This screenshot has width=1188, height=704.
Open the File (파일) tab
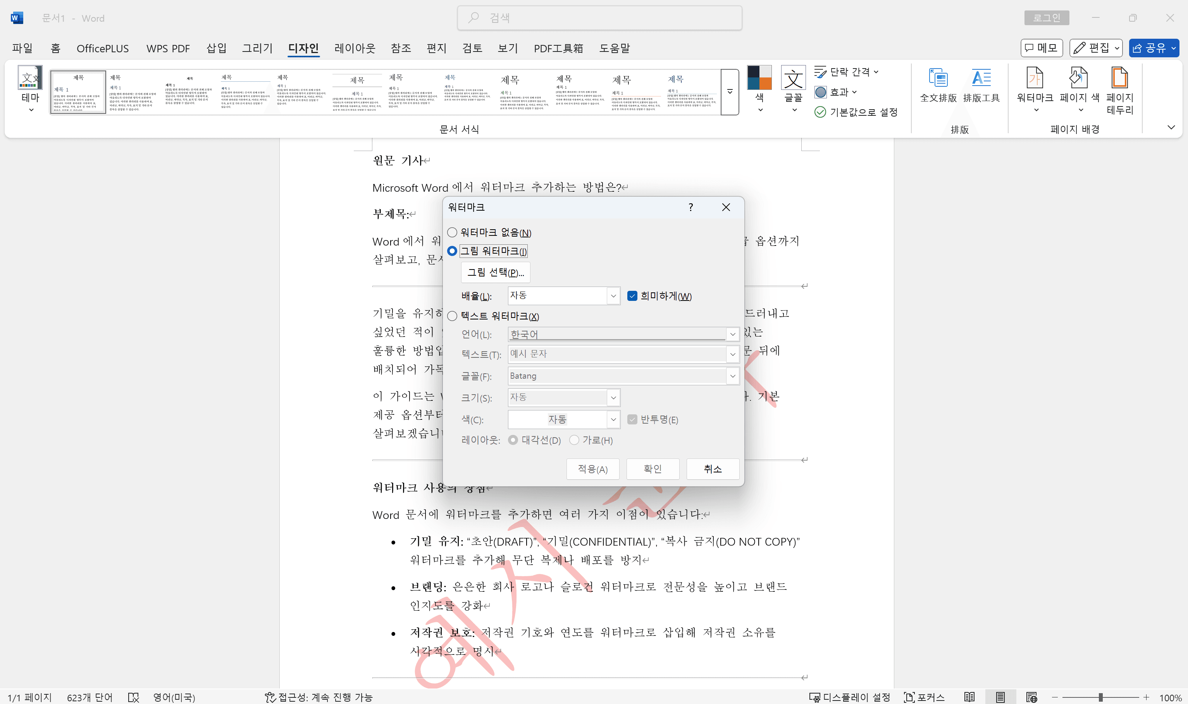point(22,48)
